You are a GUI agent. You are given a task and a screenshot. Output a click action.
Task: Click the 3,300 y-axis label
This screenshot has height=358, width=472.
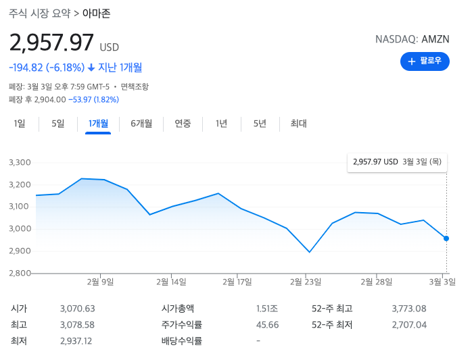tap(20, 163)
